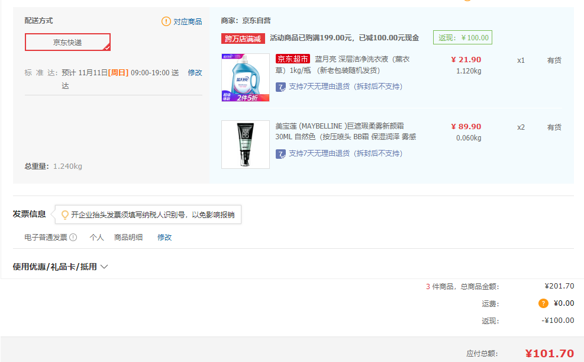Click the 7-day return icon under 美宝莲 item
The height and width of the screenshot is (362, 584).
280,154
